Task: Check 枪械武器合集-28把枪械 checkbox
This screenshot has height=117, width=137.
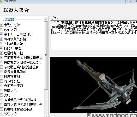Action: pyautogui.click(x=1, y=100)
